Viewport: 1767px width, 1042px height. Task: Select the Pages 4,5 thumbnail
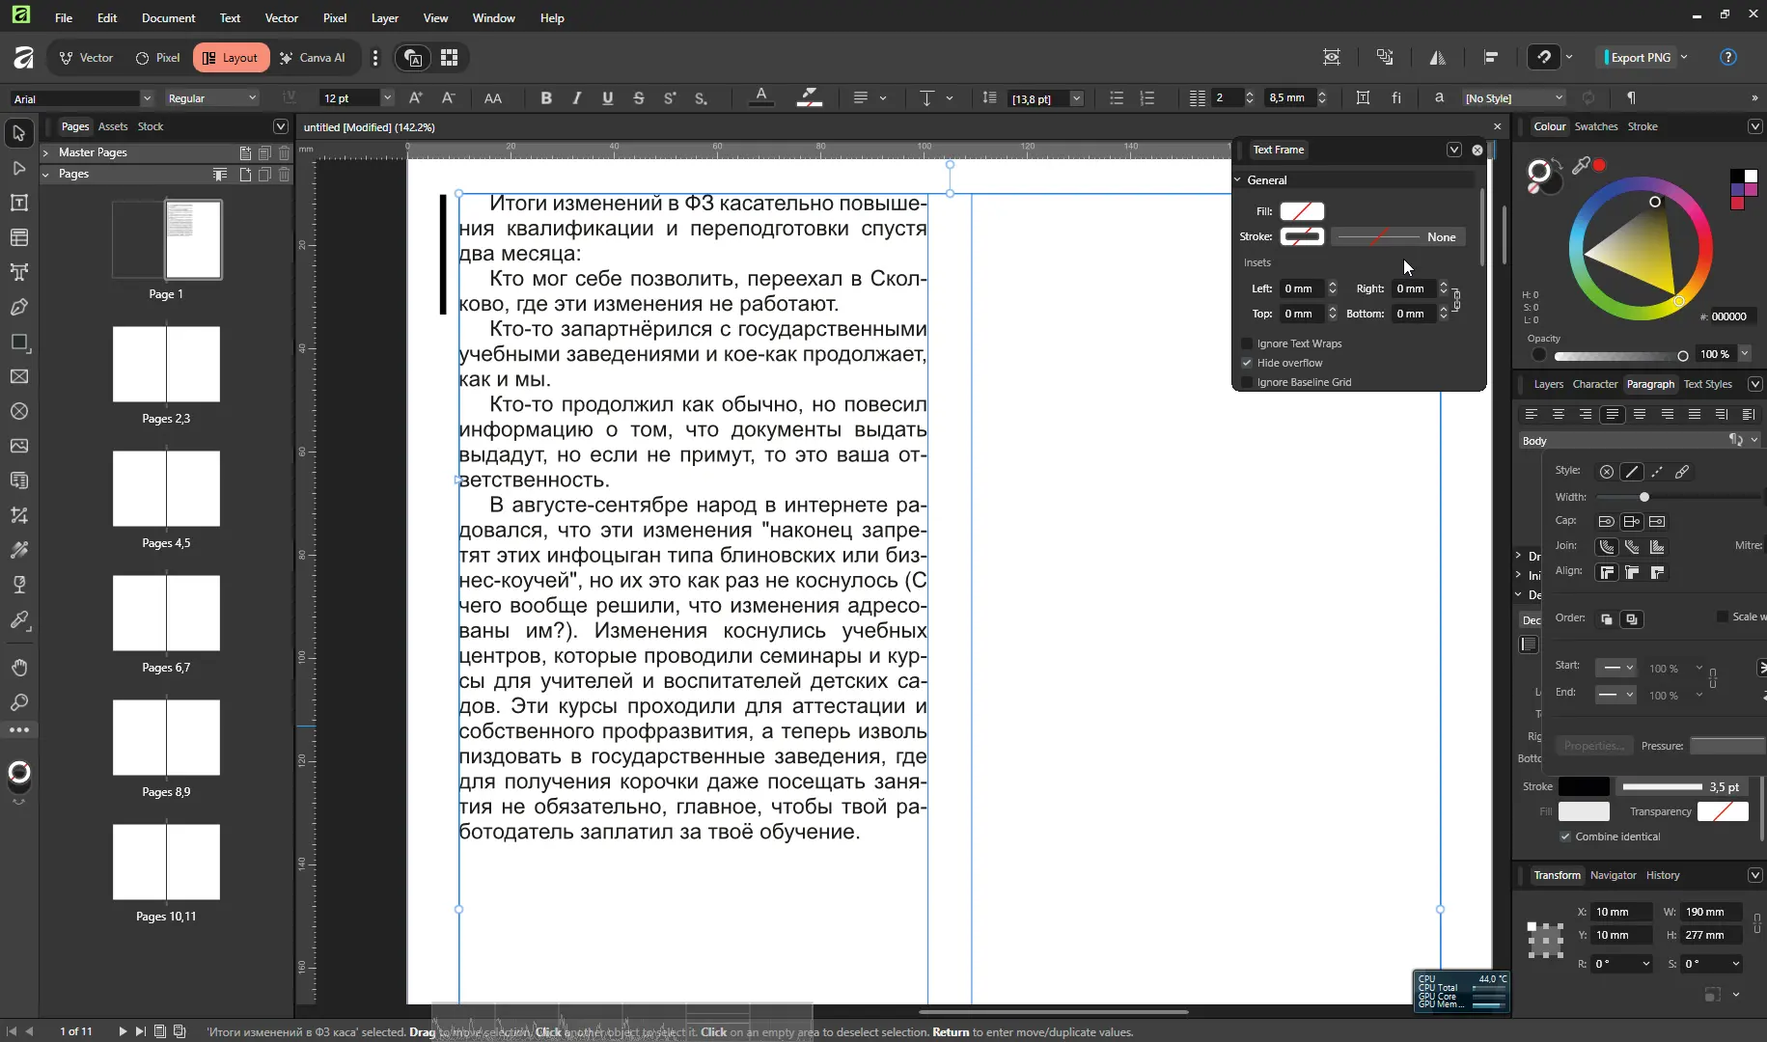pyautogui.click(x=166, y=489)
